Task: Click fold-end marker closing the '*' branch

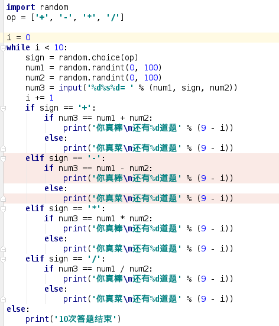Action: [3, 249]
